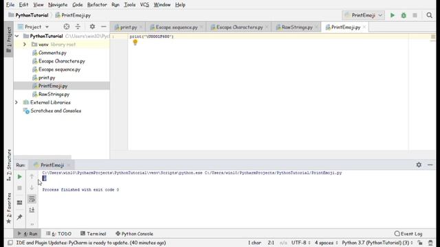Open the Terminal tool window

point(93,233)
